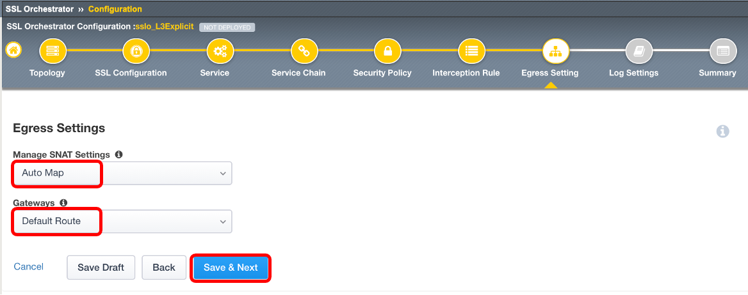Click the Summary step label
This screenshot has height=295, width=748.
[717, 73]
